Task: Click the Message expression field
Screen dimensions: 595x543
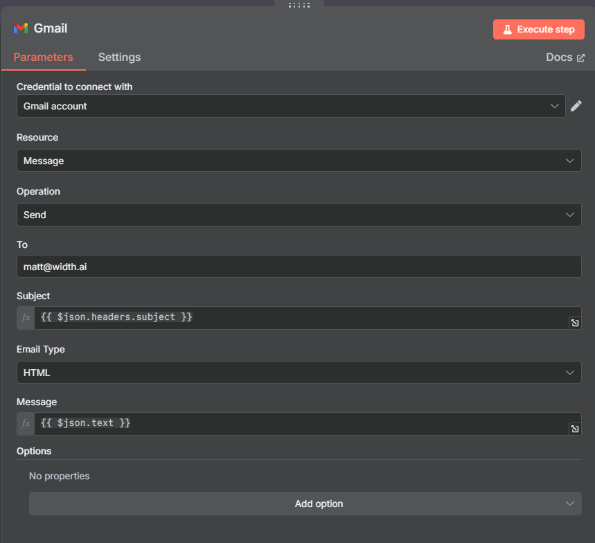Action: click(308, 423)
